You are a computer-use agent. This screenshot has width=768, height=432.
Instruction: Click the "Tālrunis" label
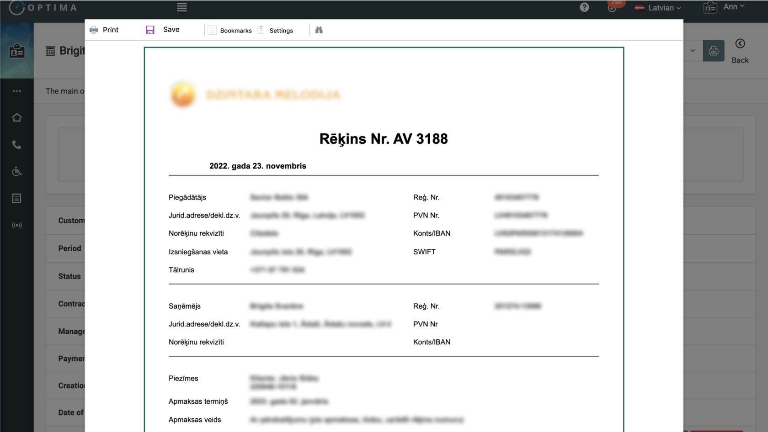tap(181, 270)
